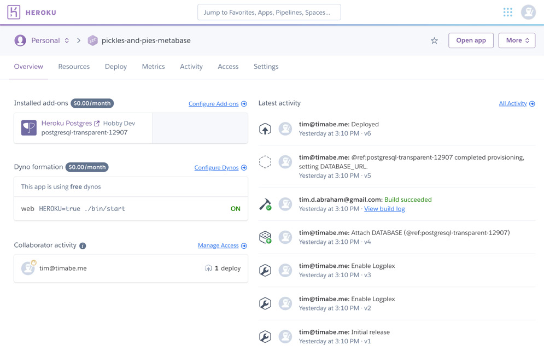Open the apps grid launcher icon
Image resolution: width=544 pixels, height=351 pixels.
pyautogui.click(x=507, y=12)
